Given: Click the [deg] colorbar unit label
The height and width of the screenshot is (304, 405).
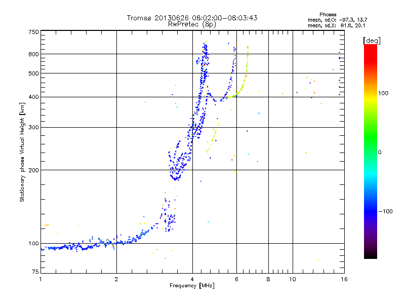Looking at the screenshot, I should point(372,40).
